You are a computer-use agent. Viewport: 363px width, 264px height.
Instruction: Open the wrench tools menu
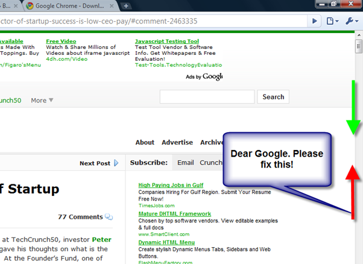[x=352, y=21]
